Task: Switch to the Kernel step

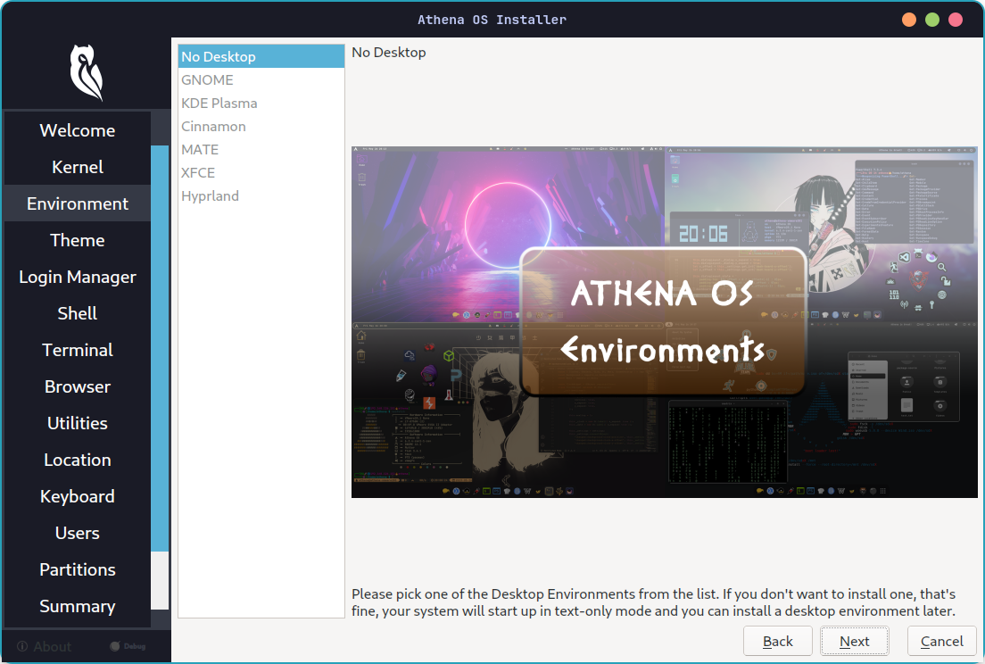Action: 77,166
